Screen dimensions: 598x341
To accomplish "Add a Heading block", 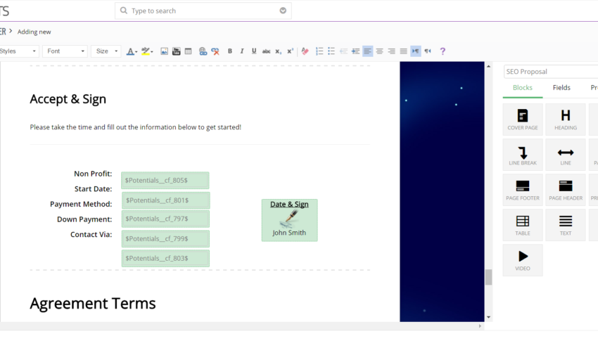I will 566,120.
